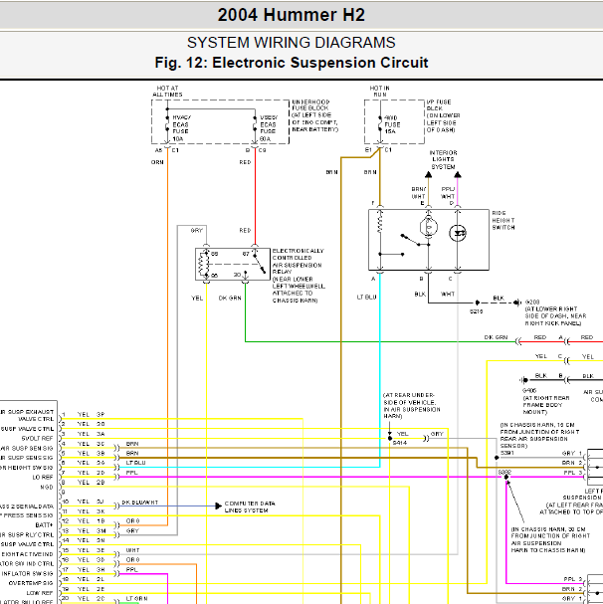Click the 'WHT' label below ride height switch

[x=448, y=295]
